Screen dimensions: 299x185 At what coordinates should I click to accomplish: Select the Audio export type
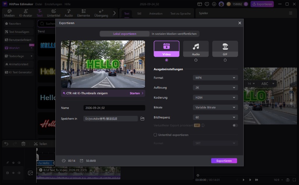pos(196,49)
